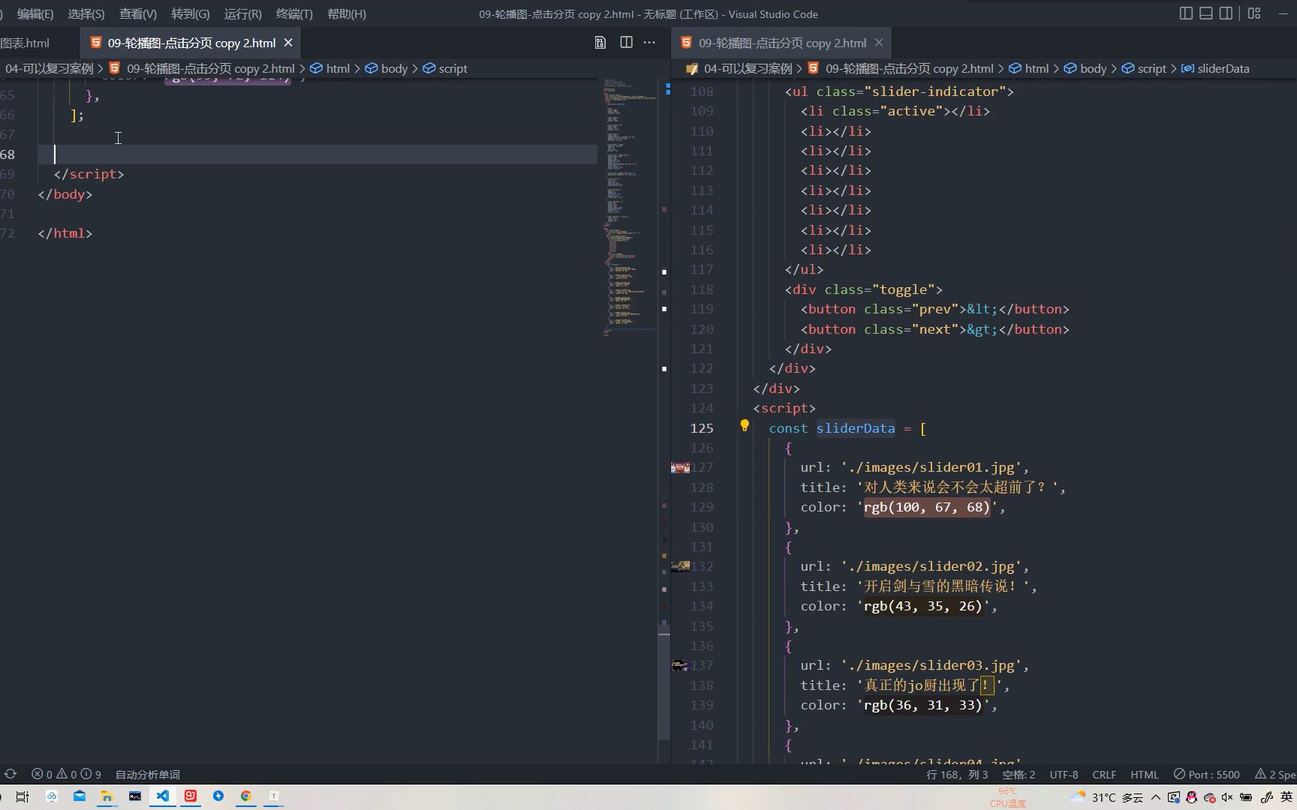This screenshot has height=810, width=1297.
Task: Open the 帮助(H) menu
Action: tap(347, 13)
